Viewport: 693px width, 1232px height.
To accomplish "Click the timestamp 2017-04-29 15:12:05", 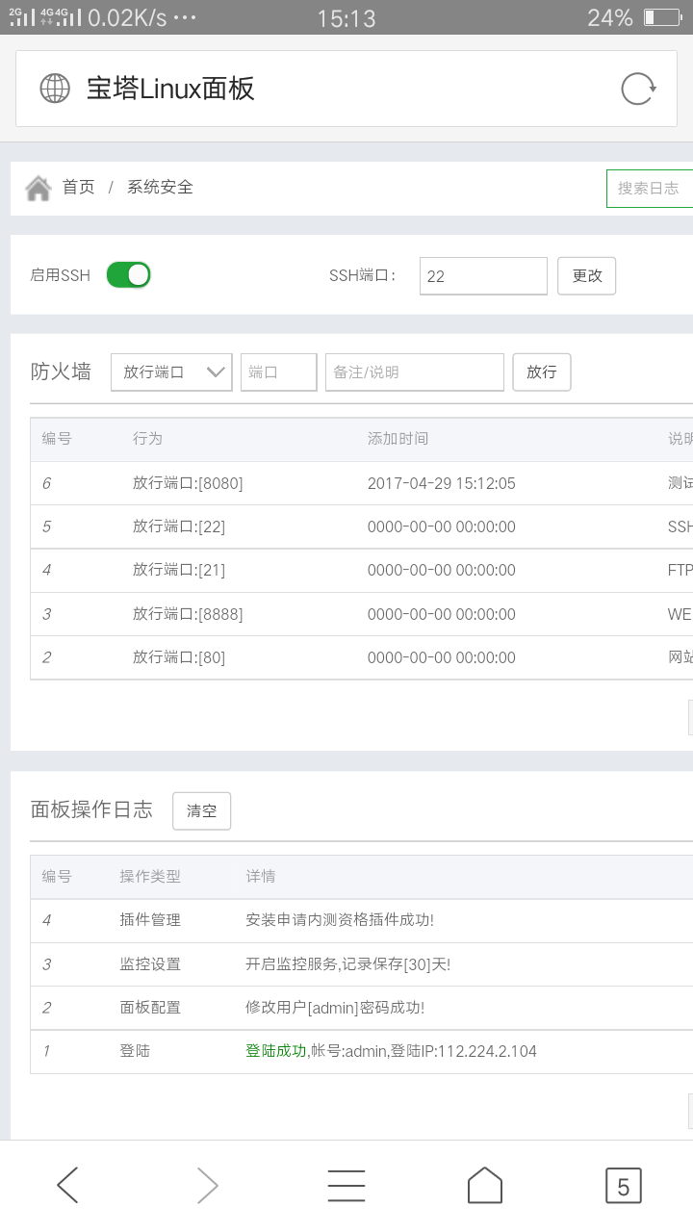I will pyautogui.click(x=442, y=483).
